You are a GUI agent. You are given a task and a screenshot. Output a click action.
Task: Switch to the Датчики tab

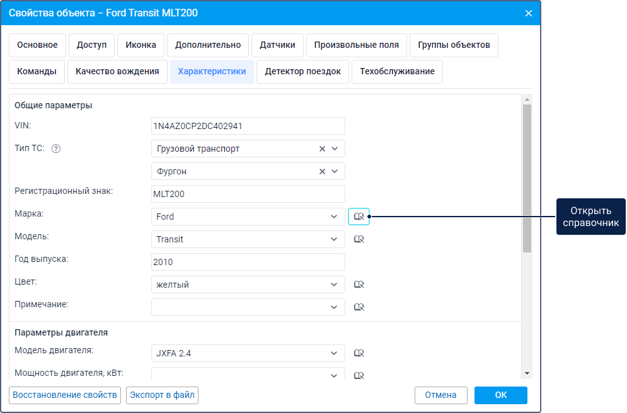pyautogui.click(x=278, y=45)
